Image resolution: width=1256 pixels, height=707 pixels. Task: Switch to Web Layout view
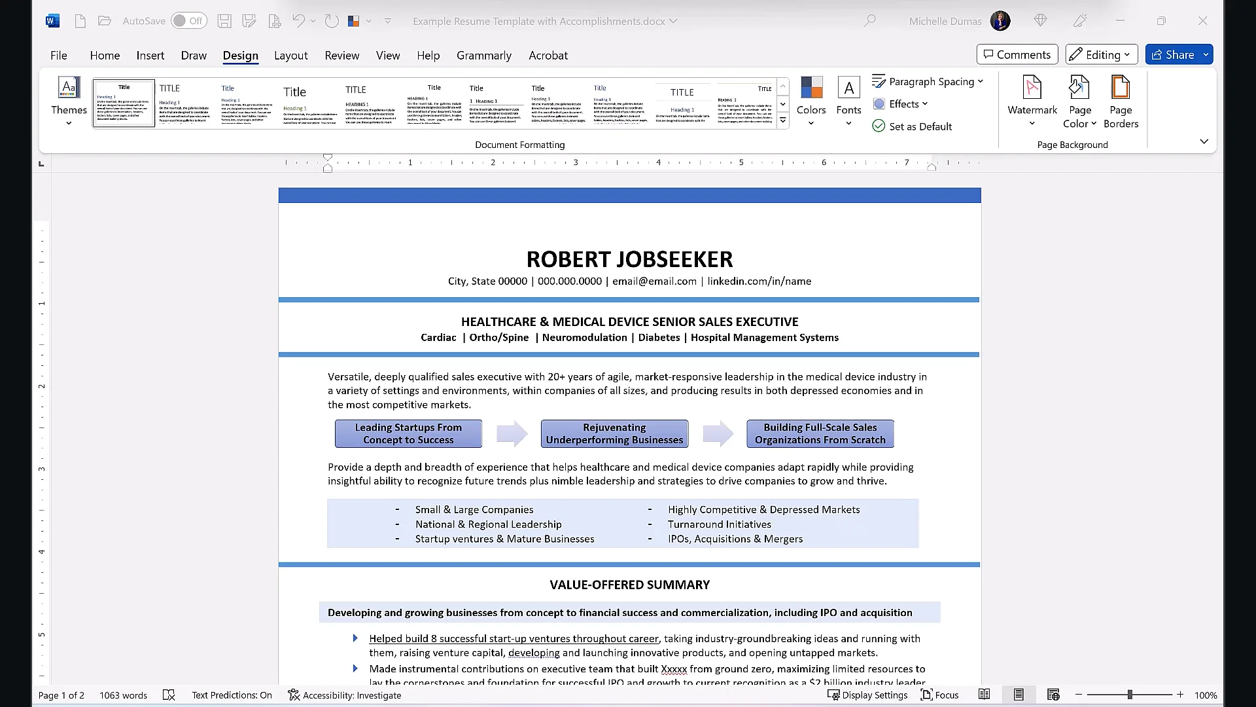pyautogui.click(x=1053, y=695)
